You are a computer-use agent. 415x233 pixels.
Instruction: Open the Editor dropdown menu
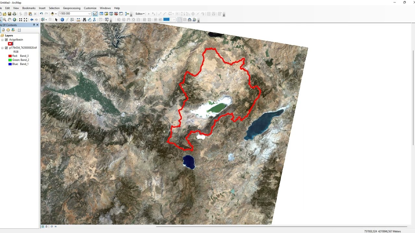coord(140,14)
